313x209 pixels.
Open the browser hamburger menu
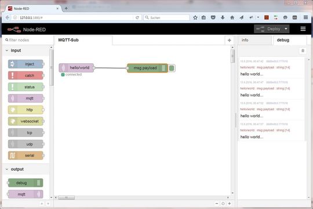305,17
